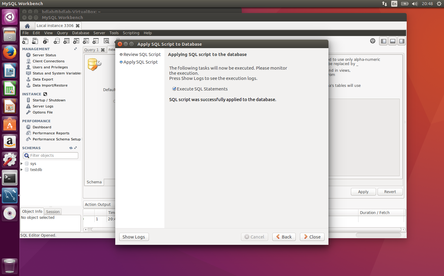Expand the Management panel using the arrows icon
444x276 pixels.
tap(76, 49)
